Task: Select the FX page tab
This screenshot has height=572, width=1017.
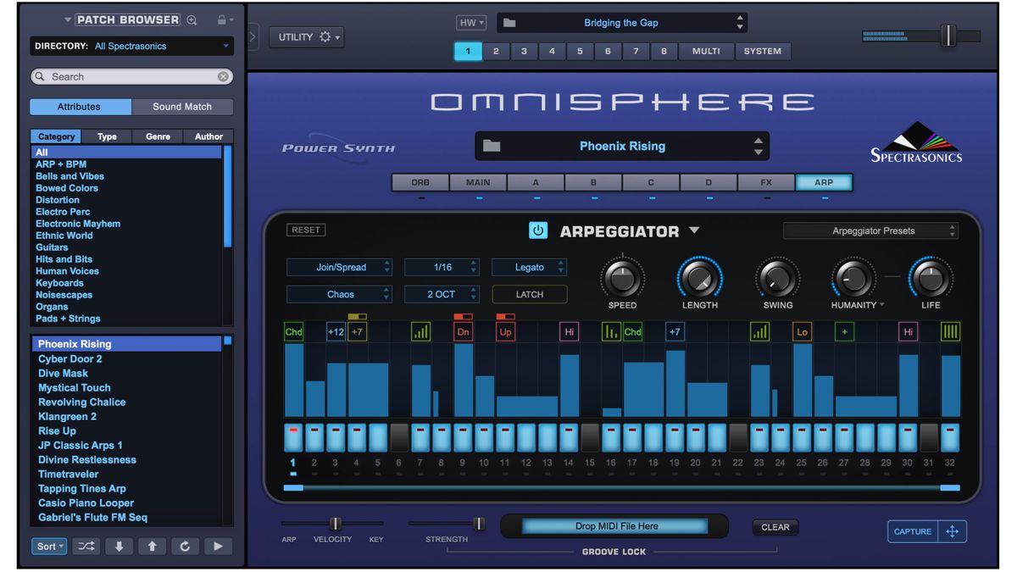Action: (765, 181)
